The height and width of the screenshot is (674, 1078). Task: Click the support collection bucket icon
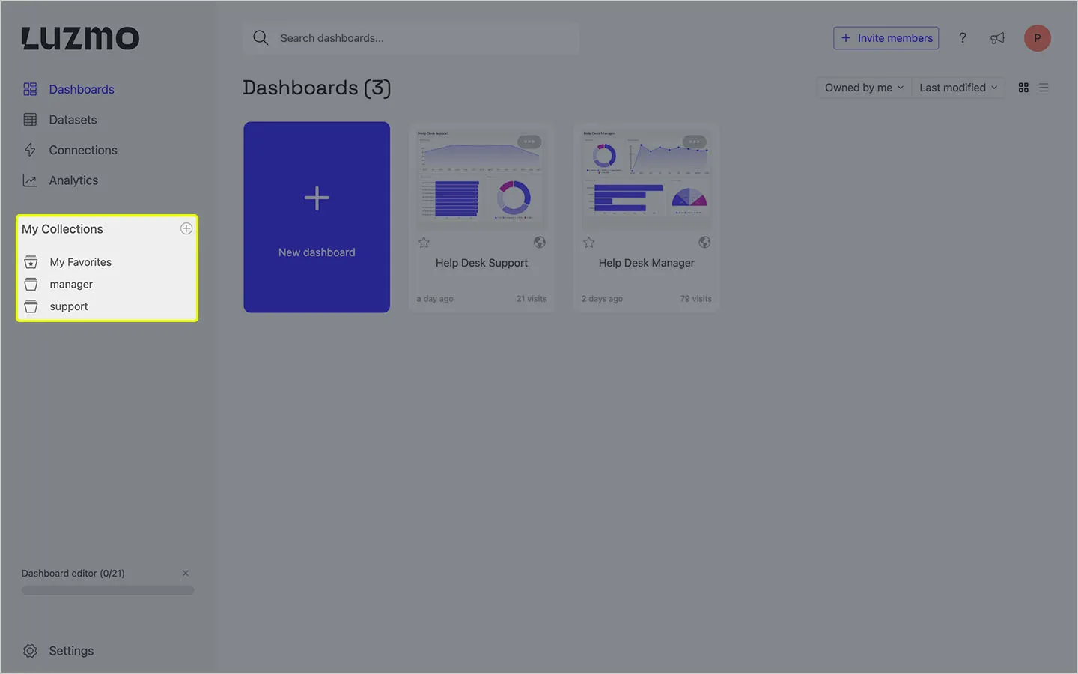[x=31, y=306]
